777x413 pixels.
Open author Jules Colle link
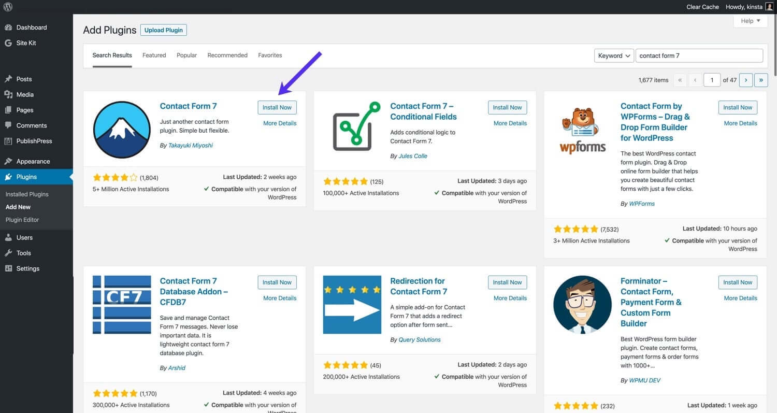tap(413, 156)
